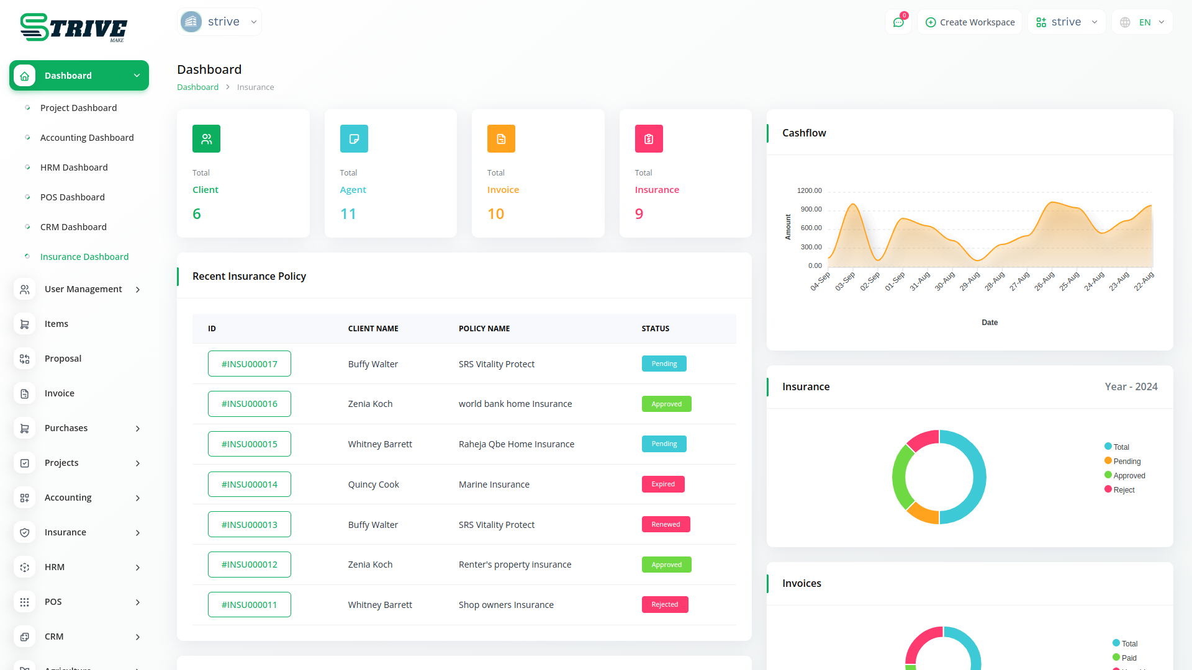Image resolution: width=1192 pixels, height=670 pixels.
Task: Click the Total Invoice card icon
Action: click(x=501, y=139)
